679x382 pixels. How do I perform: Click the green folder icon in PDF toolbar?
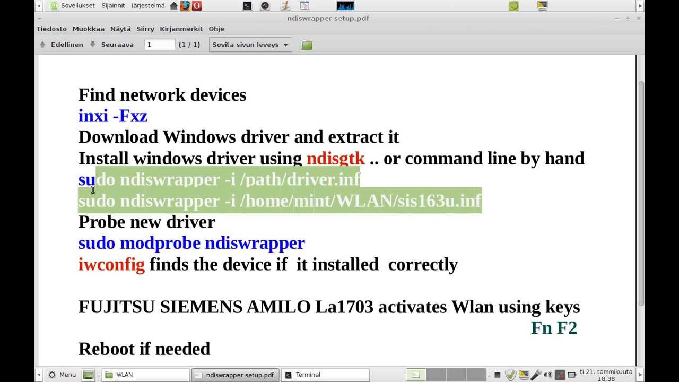[307, 45]
